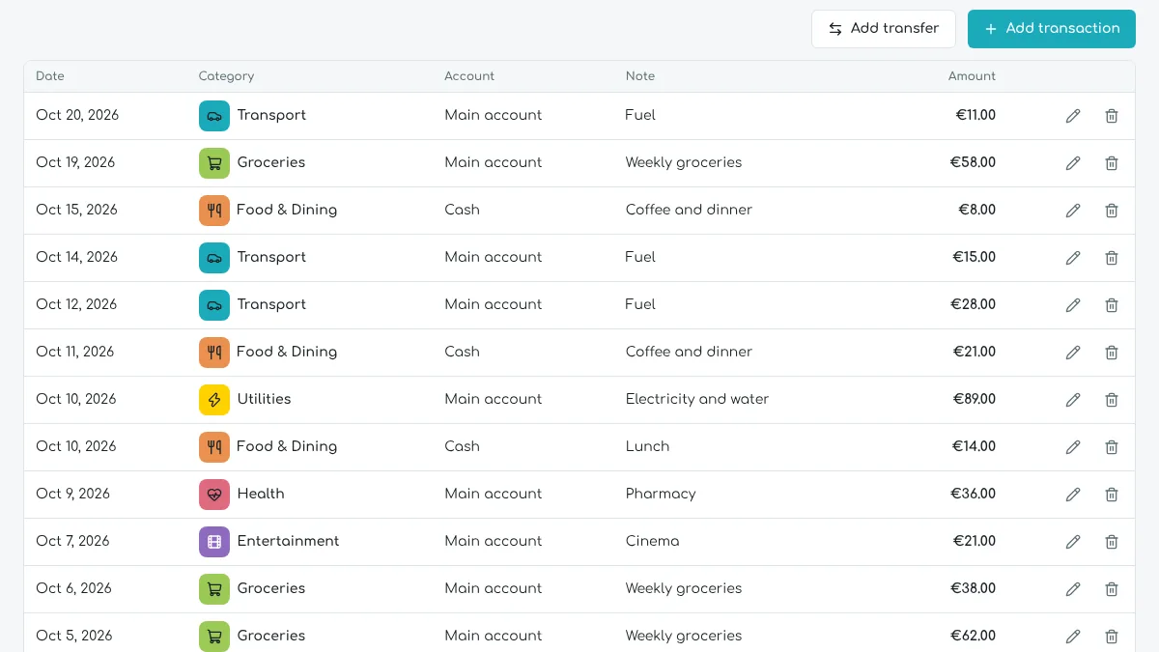Click the Health category label
1159x652 pixels.
(261, 494)
